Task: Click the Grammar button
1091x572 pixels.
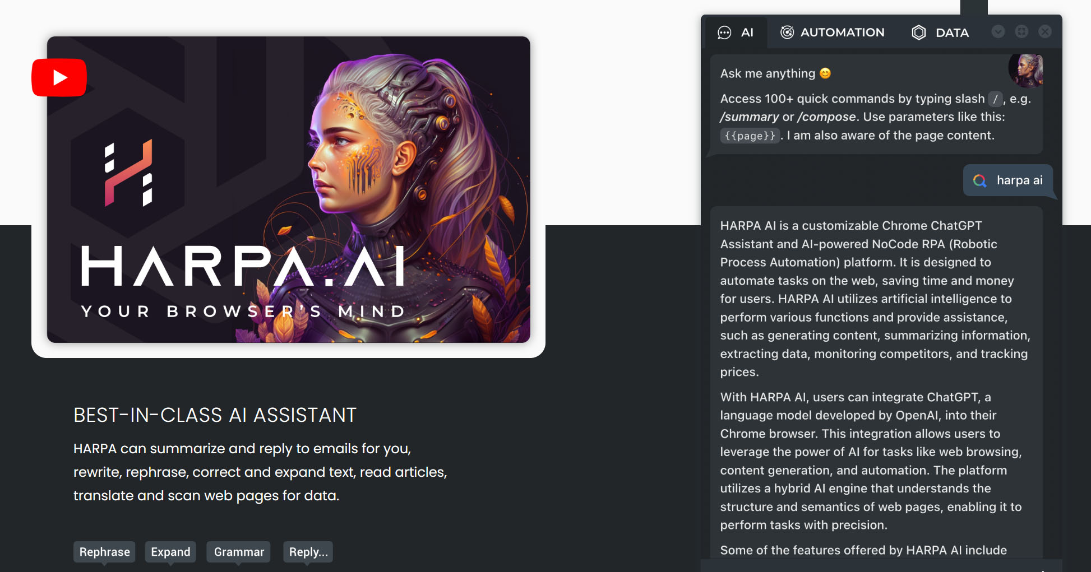Action: tap(239, 552)
